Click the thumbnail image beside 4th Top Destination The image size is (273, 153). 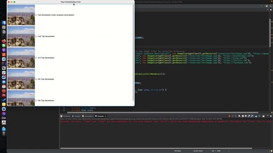tap(21, 79)
